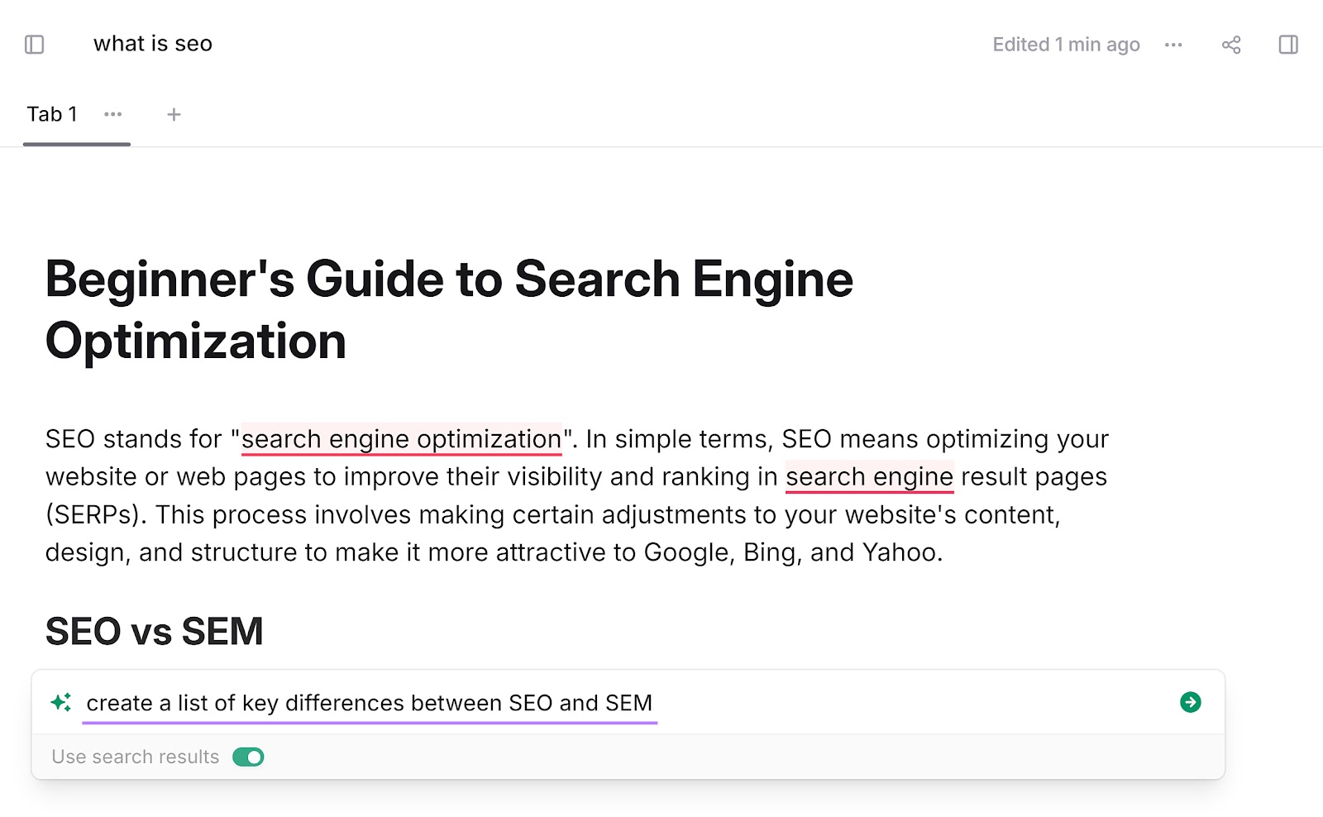Open the page menu beside Edited timestamp

pyautogui.click(x=1173, y=45)
